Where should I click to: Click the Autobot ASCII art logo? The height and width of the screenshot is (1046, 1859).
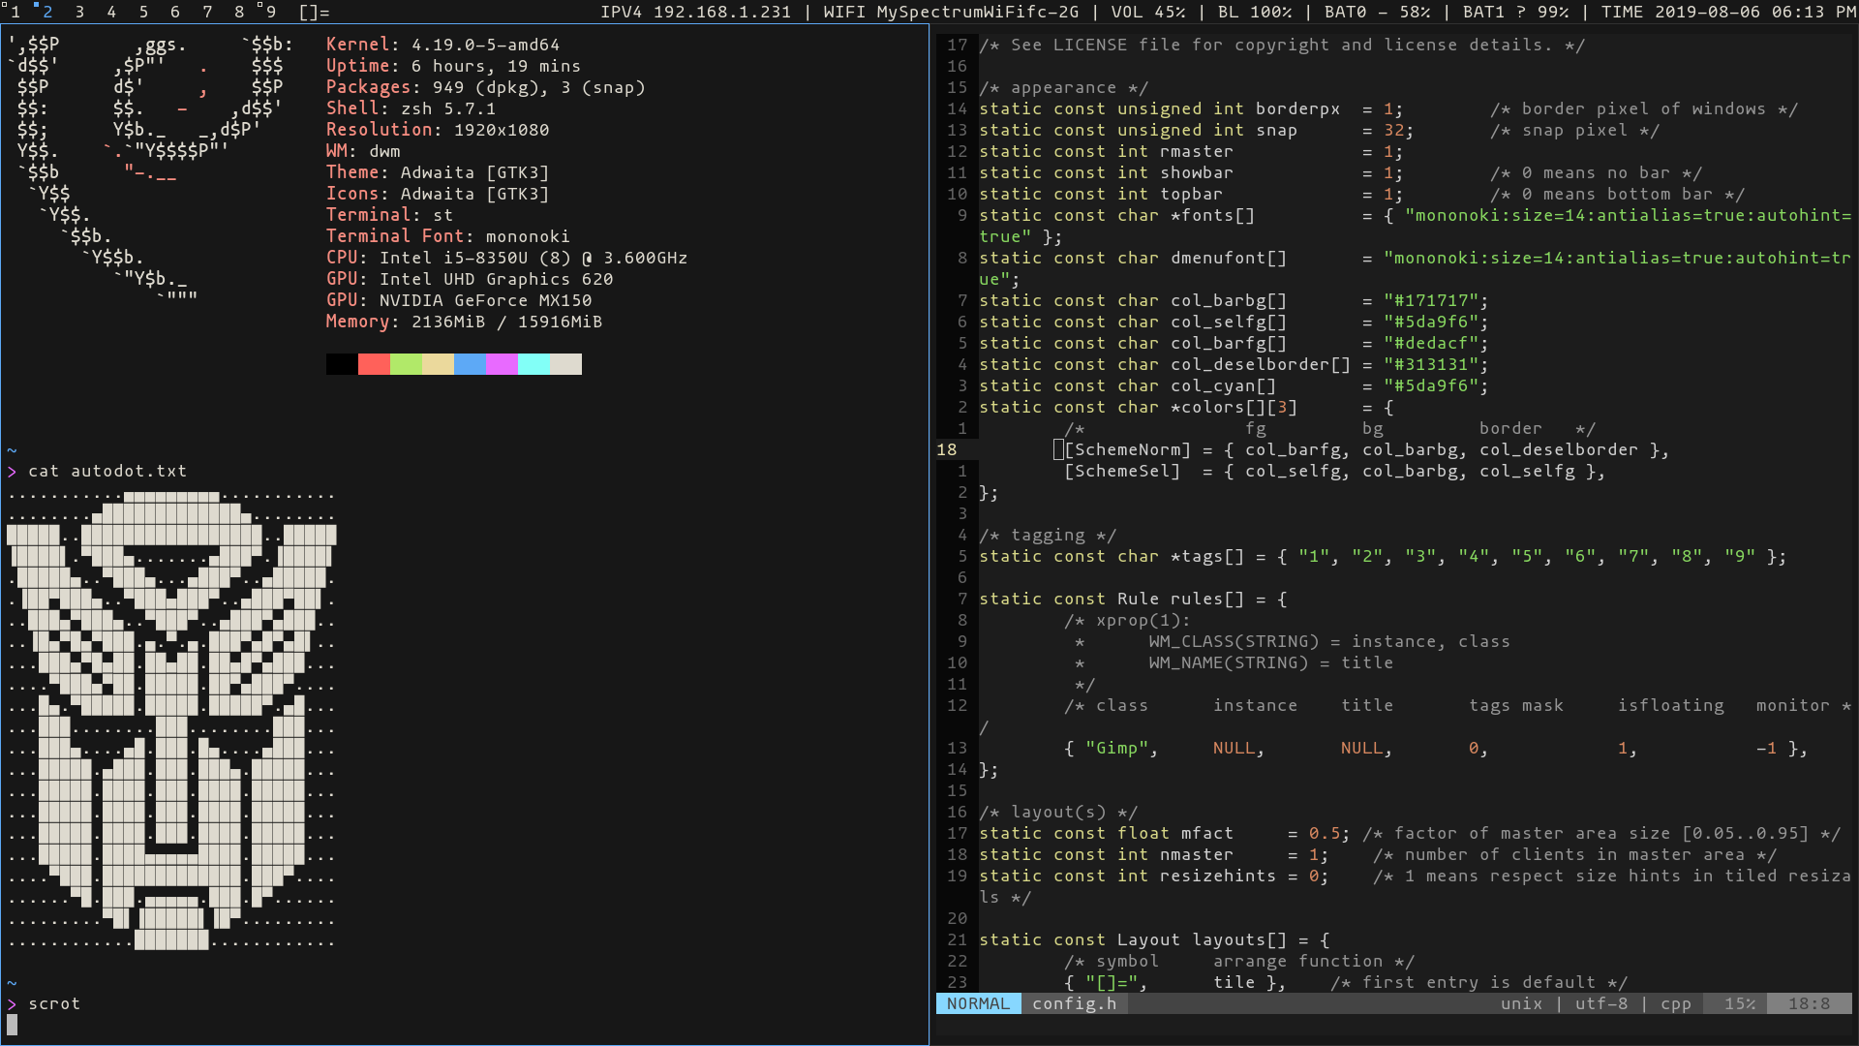(x=171, y=721)
